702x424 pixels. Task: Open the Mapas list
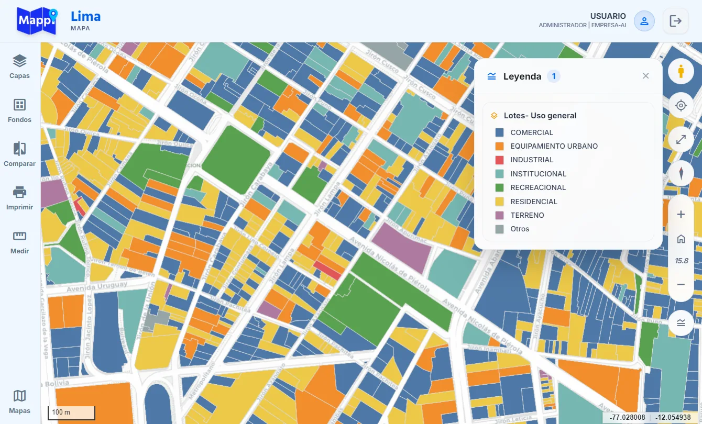click(x=20, y=402)
